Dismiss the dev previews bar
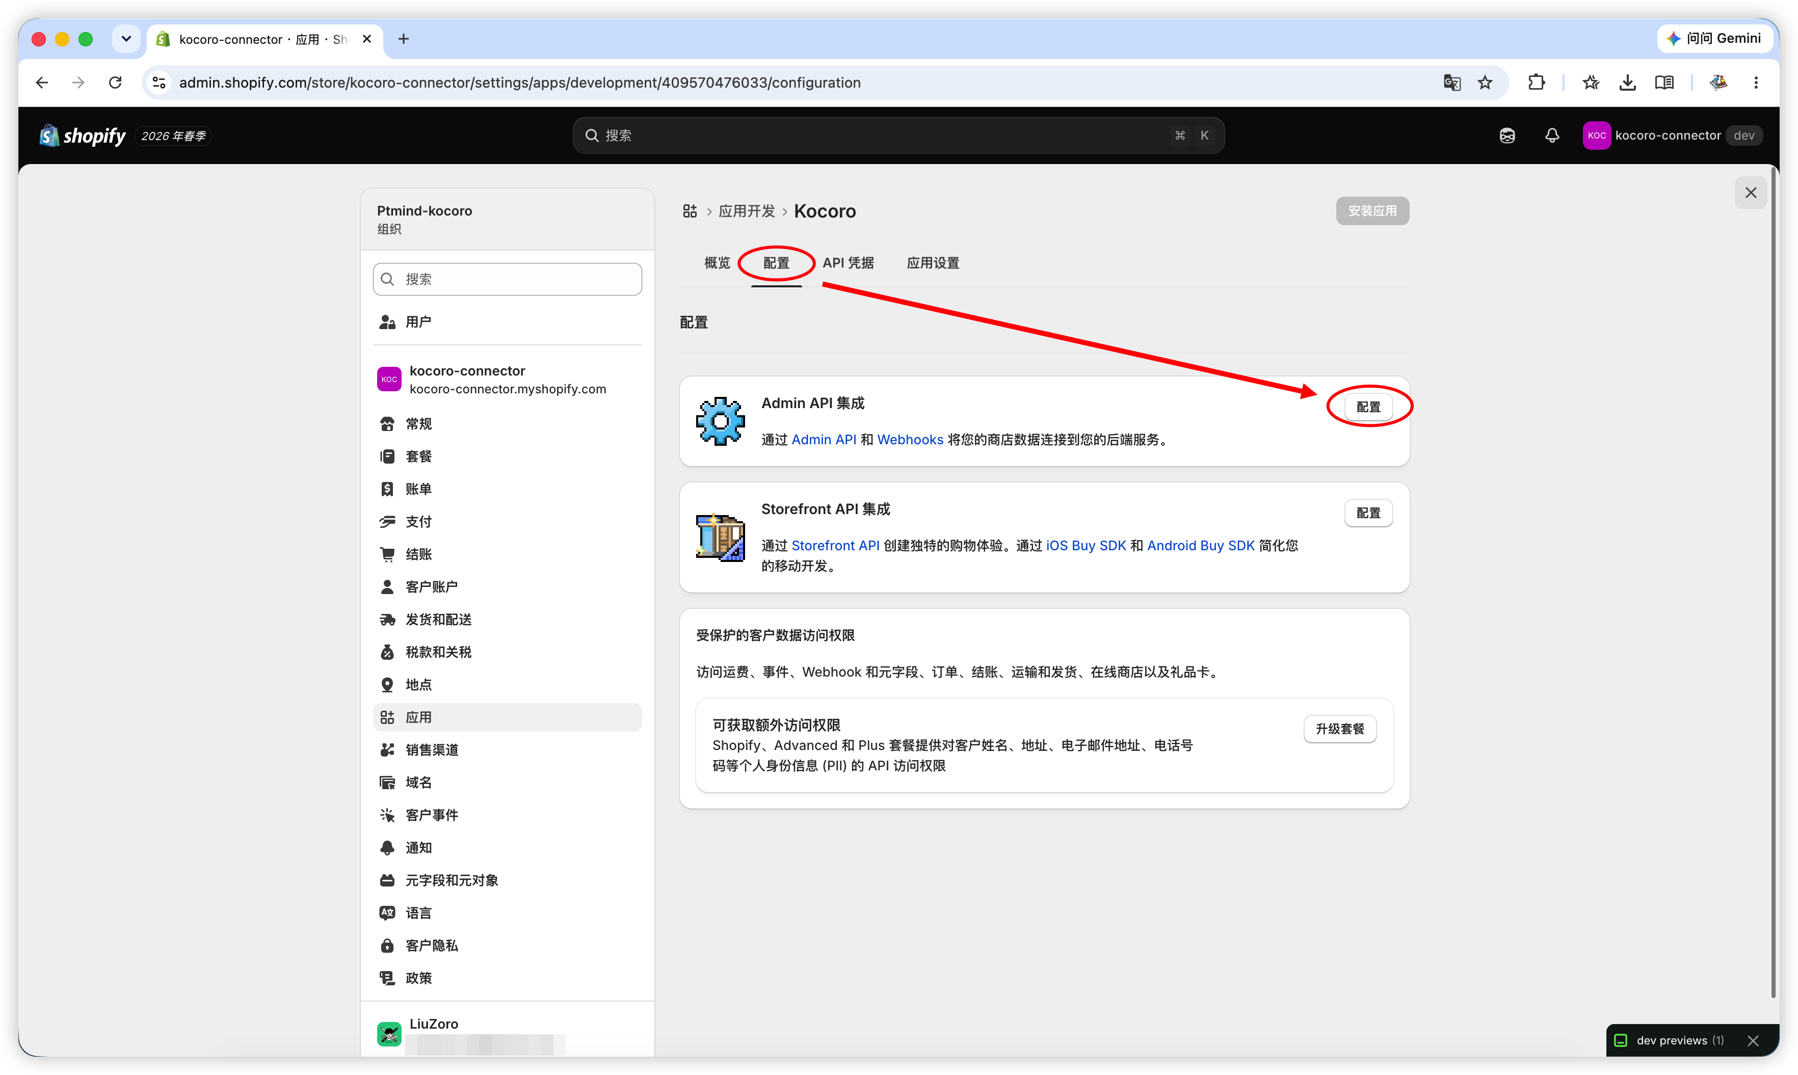Image resolution: width=1798 pixels, height=1075 pixels. coord(1752,1040)
